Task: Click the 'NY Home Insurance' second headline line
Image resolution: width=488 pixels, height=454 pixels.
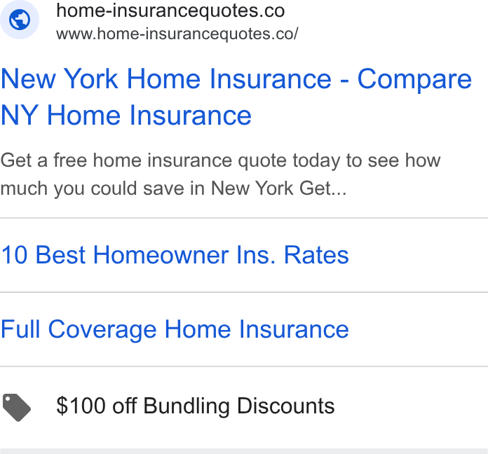Action: tap(126, 116)
